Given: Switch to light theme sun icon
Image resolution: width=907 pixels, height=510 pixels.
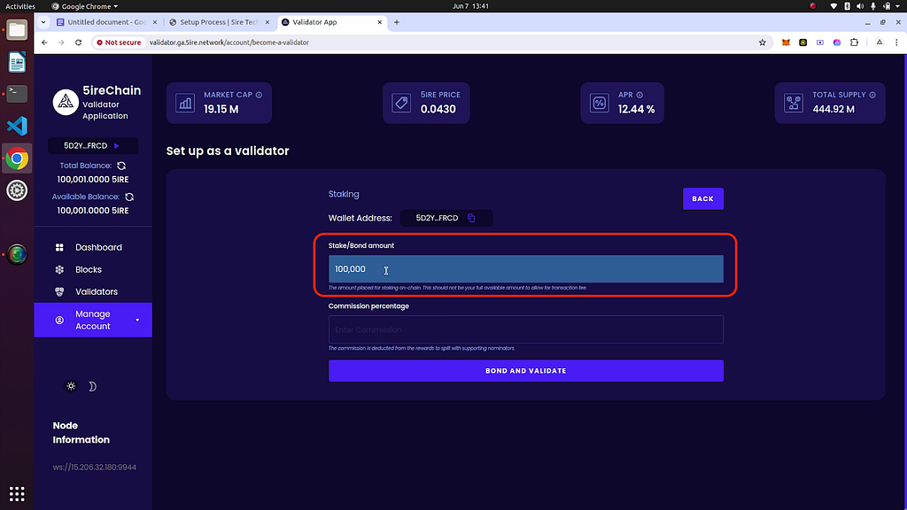Looking at the screenshot, I should coord(71,386).
